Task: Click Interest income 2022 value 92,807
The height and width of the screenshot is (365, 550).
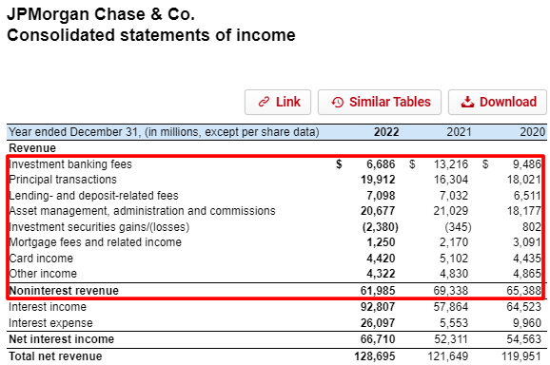Action: (x=378, y=307)
